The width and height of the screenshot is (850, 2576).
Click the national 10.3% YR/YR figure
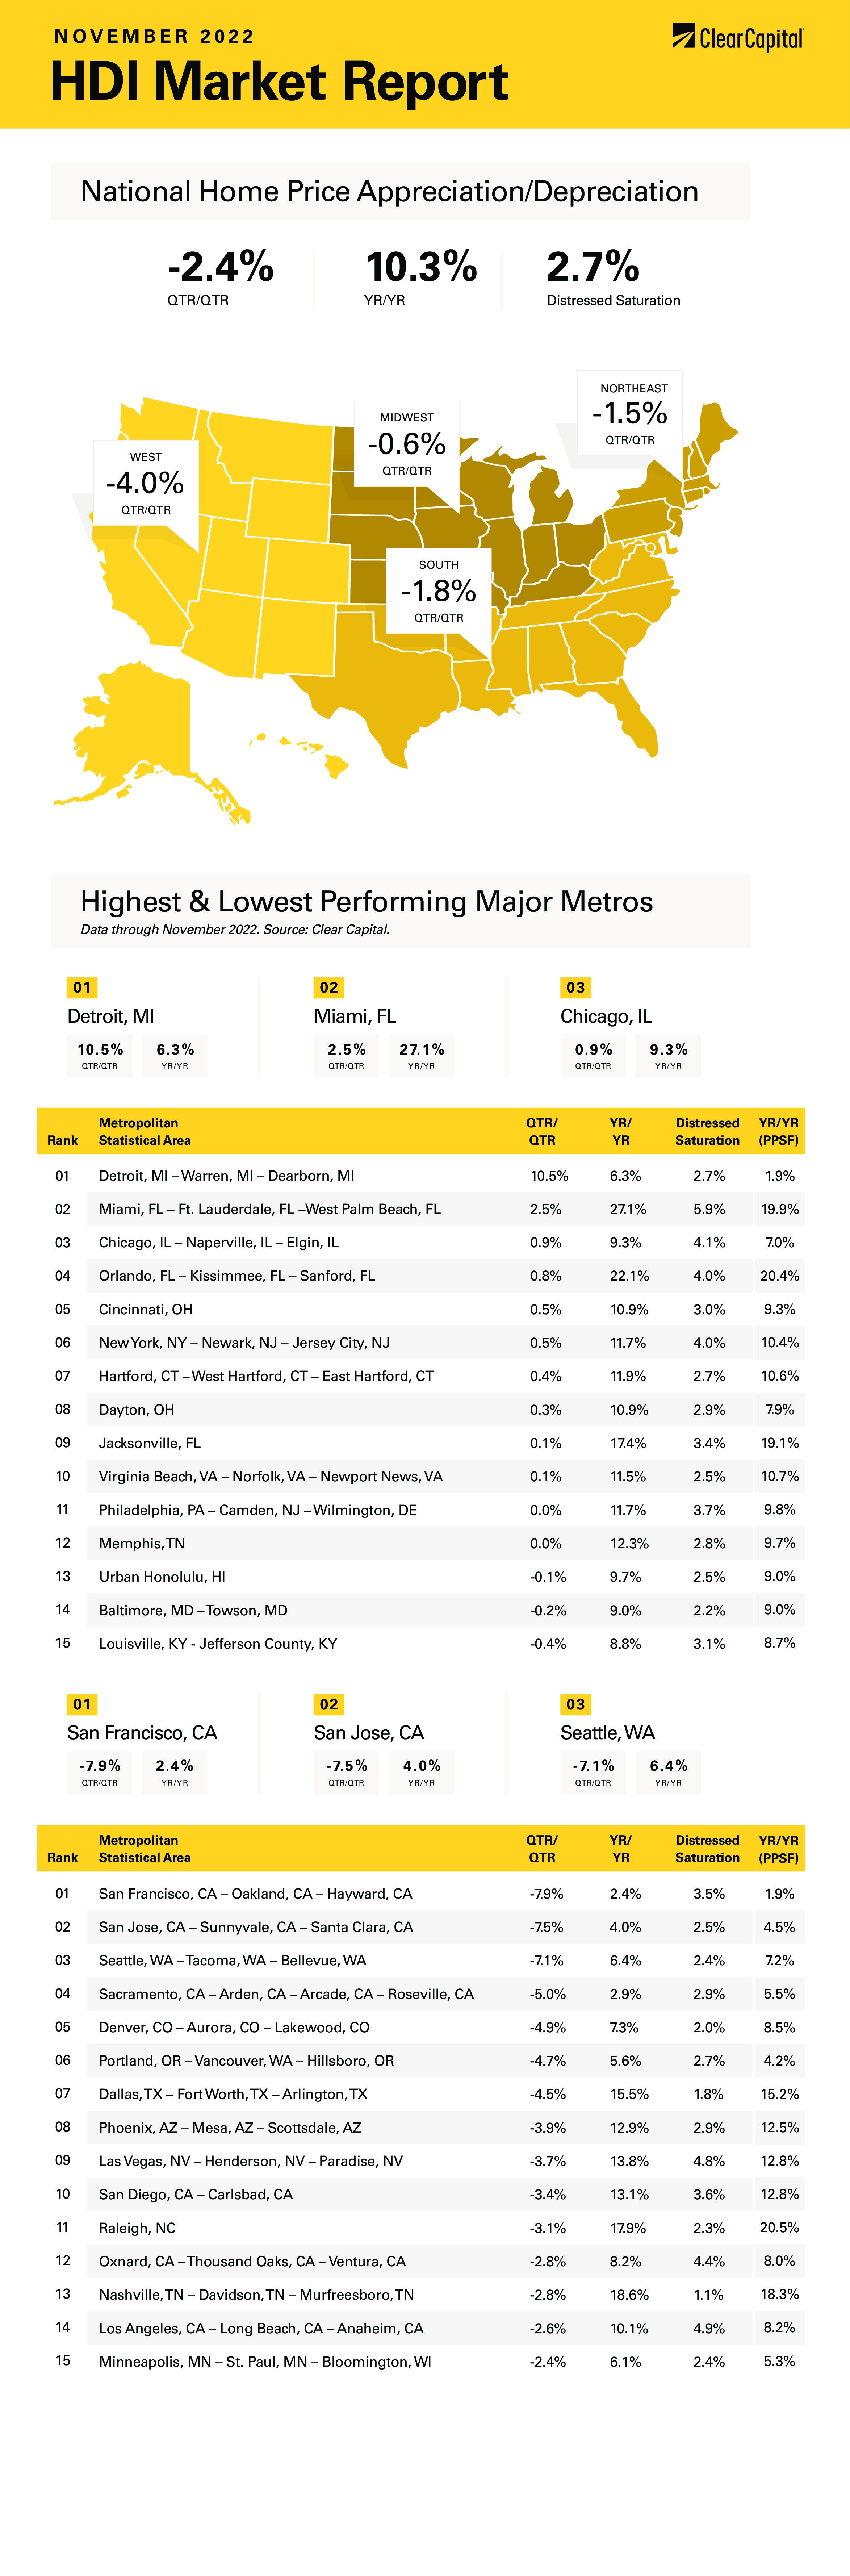tap(421, 267)
